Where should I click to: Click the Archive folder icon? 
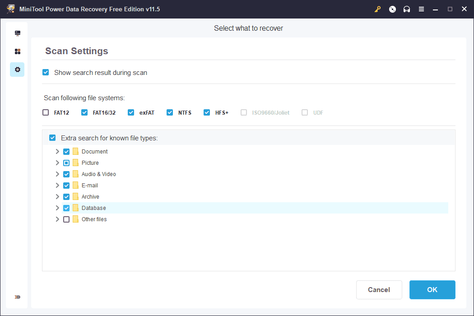point(75,196)
